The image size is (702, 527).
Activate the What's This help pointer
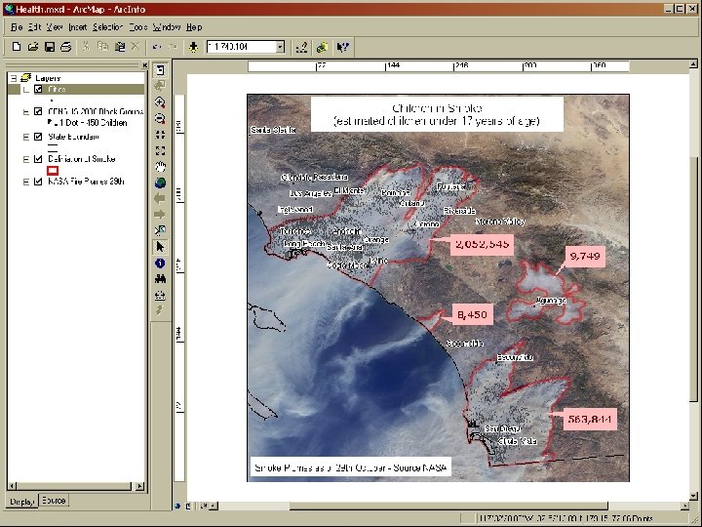(x=342, y=47)
